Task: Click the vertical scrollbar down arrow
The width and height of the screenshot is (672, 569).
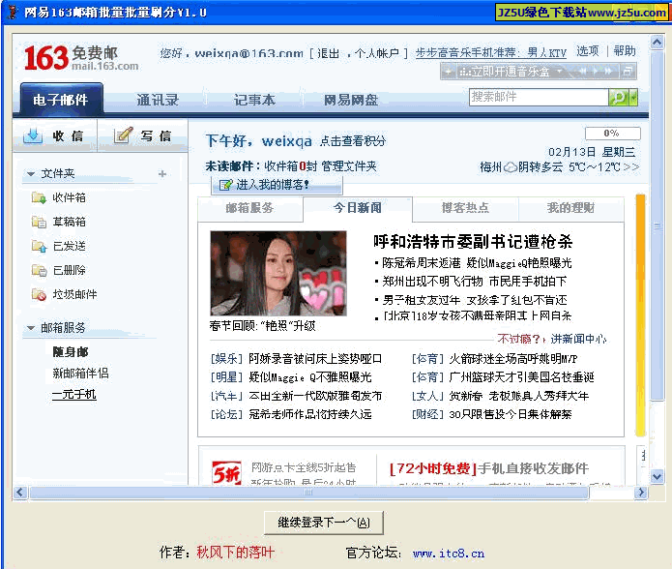Action: click(657, 475)
